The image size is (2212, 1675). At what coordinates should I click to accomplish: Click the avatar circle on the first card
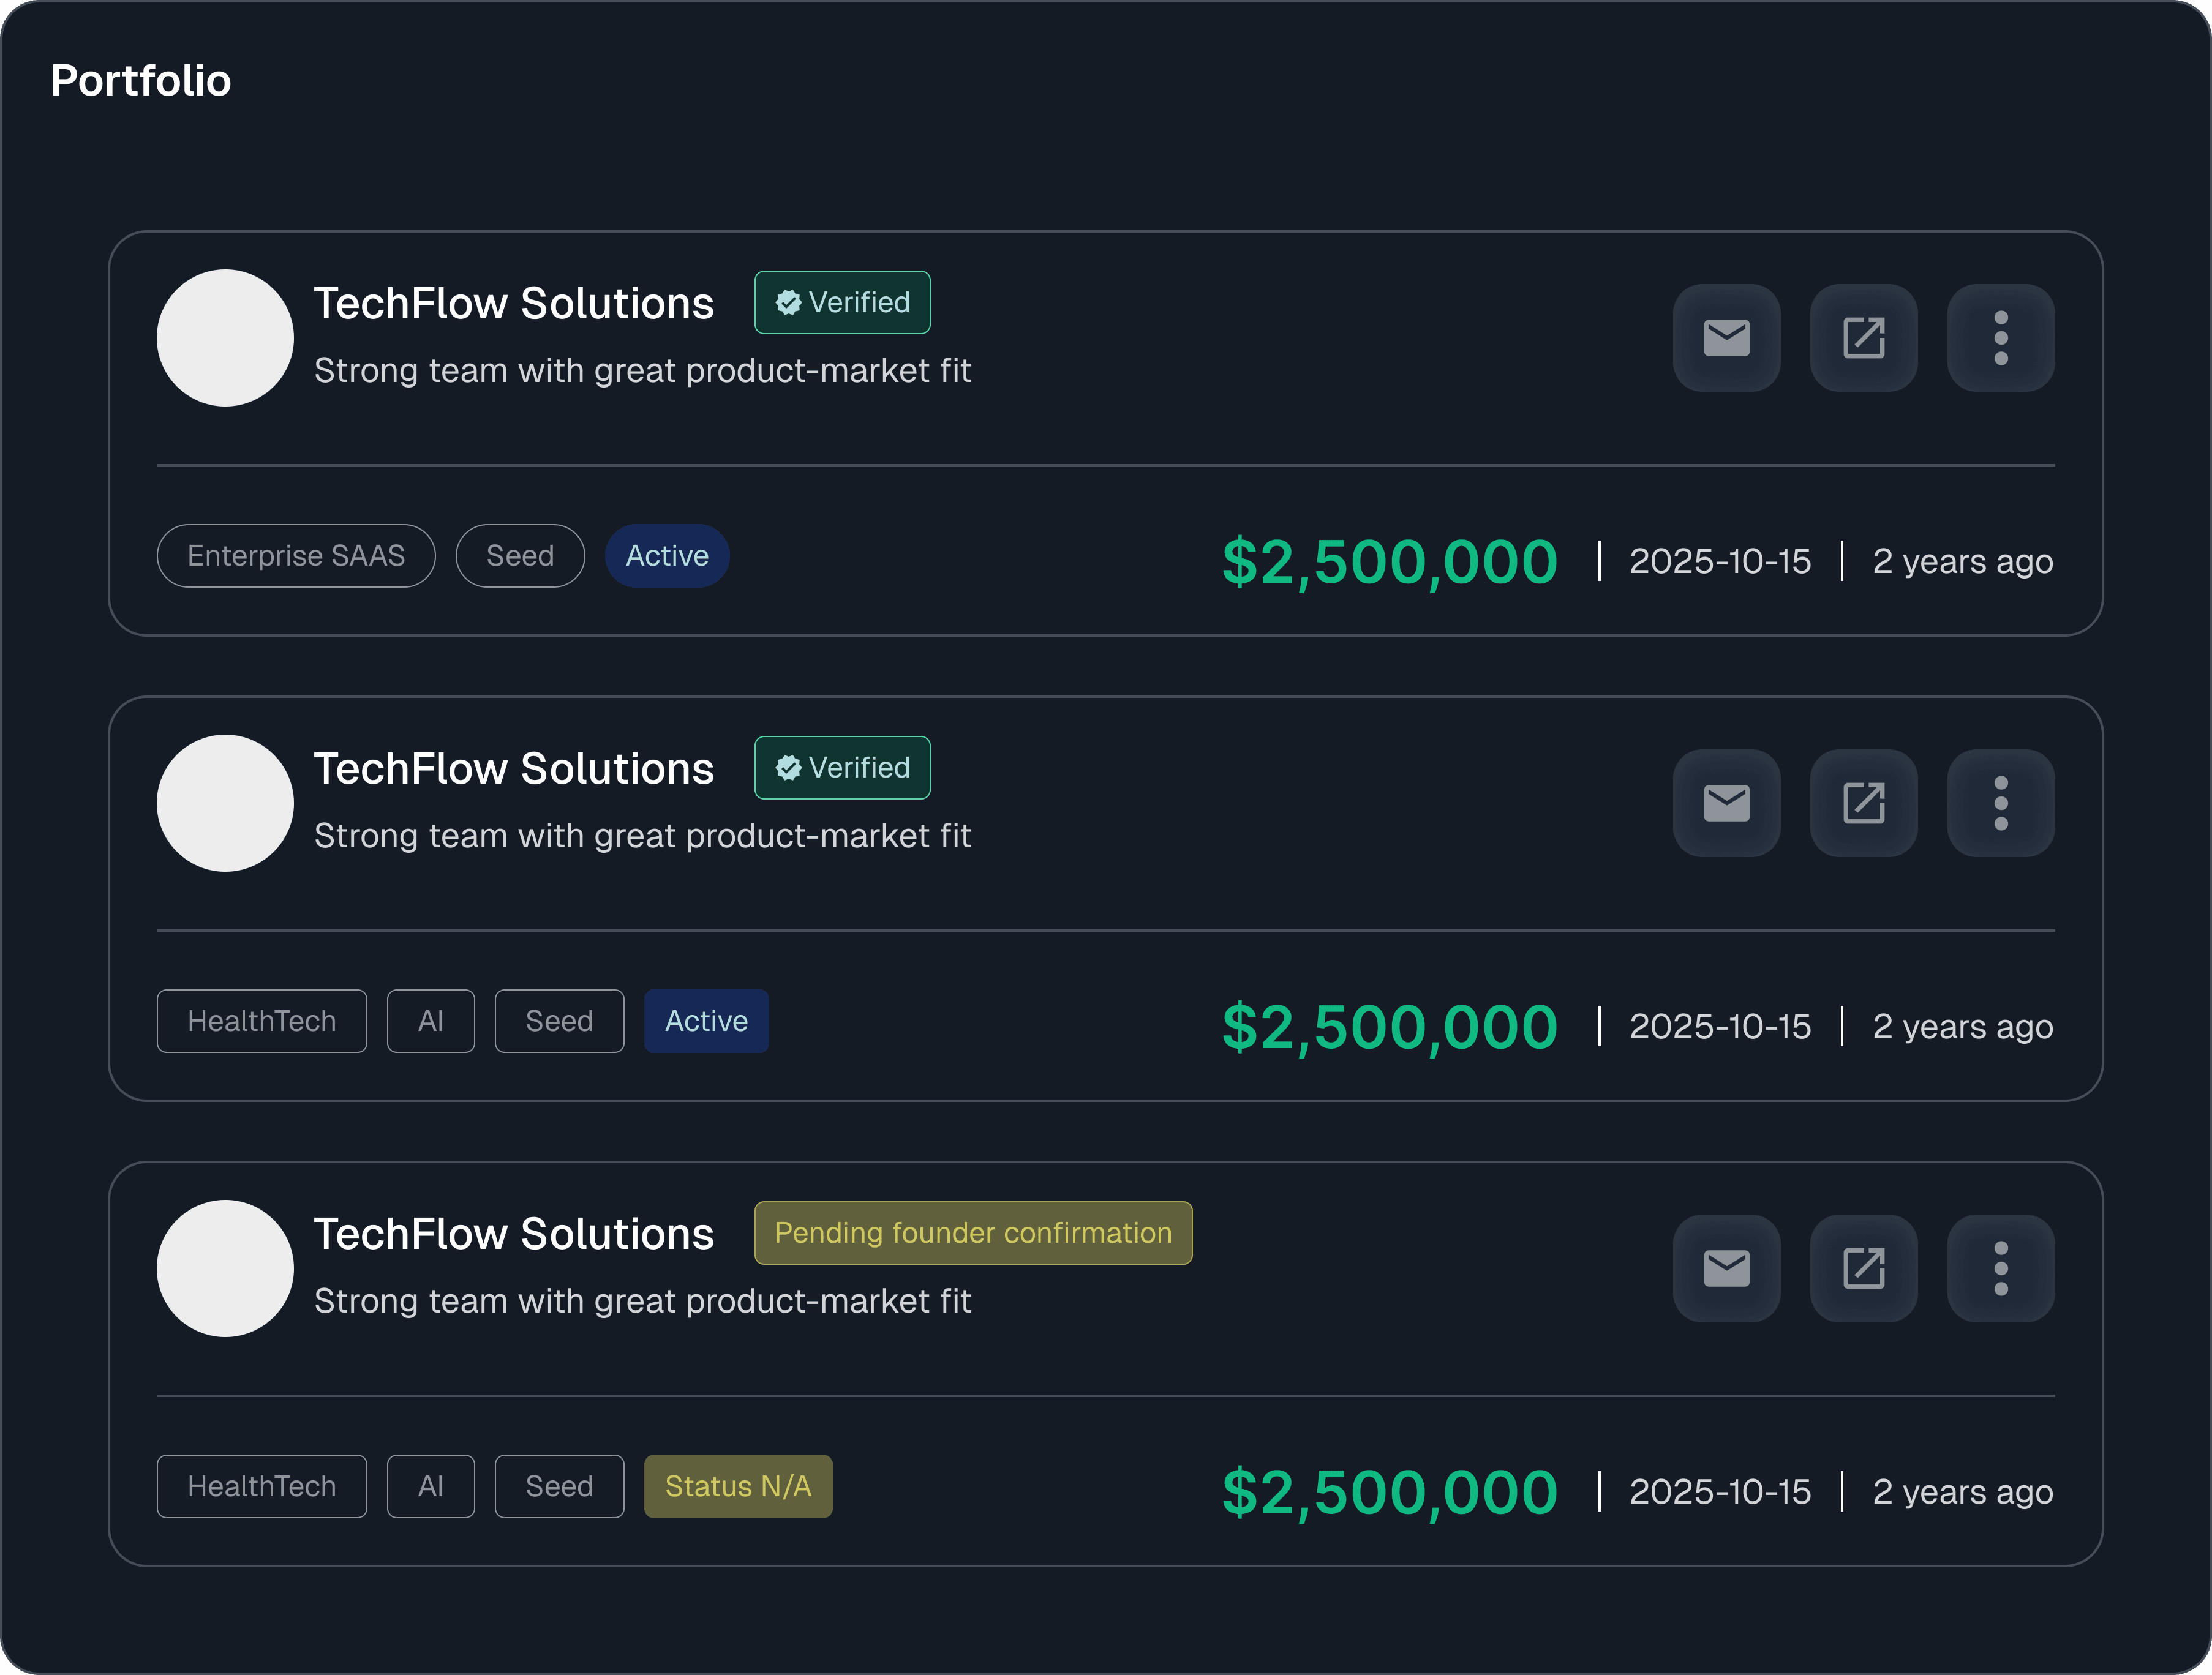[x=225, y=338]
